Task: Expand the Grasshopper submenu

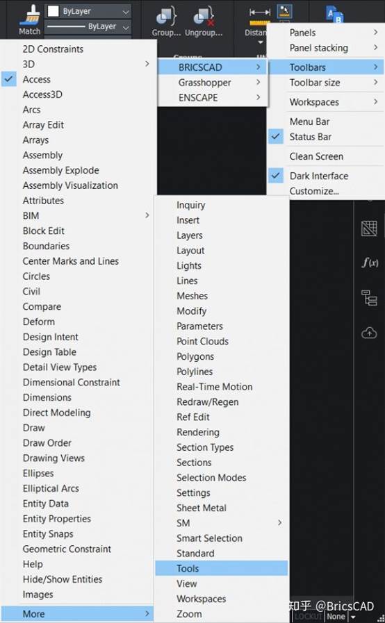Action: pos(213,83)
